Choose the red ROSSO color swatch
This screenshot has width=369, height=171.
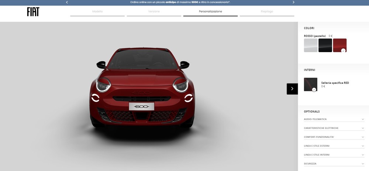click(x=340, y=45)
